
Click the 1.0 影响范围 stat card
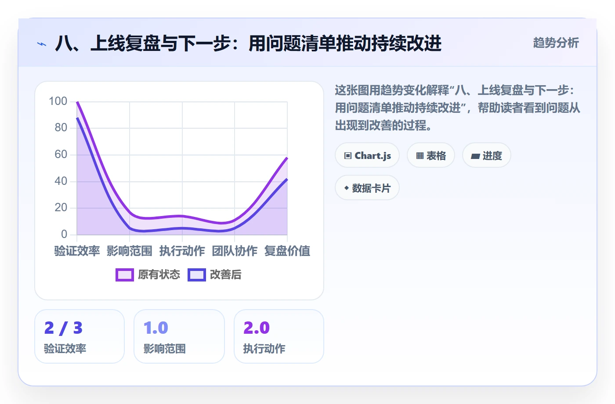pyautogui.click(x=179, y=336)
